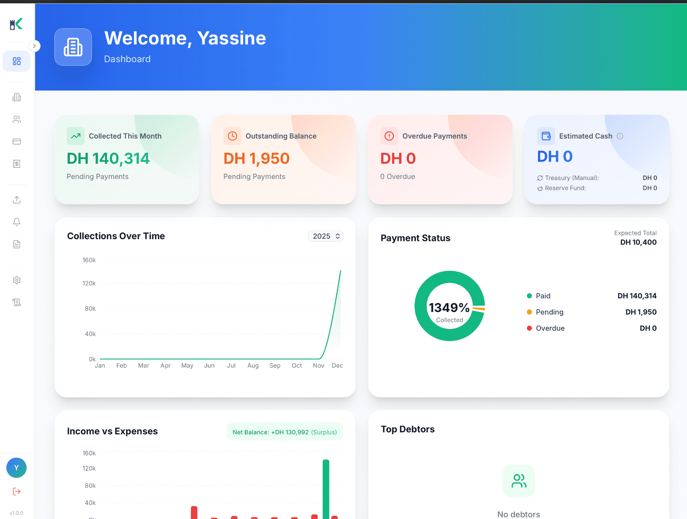
Task: Click the Y user avatar
Action: point(16,468)
